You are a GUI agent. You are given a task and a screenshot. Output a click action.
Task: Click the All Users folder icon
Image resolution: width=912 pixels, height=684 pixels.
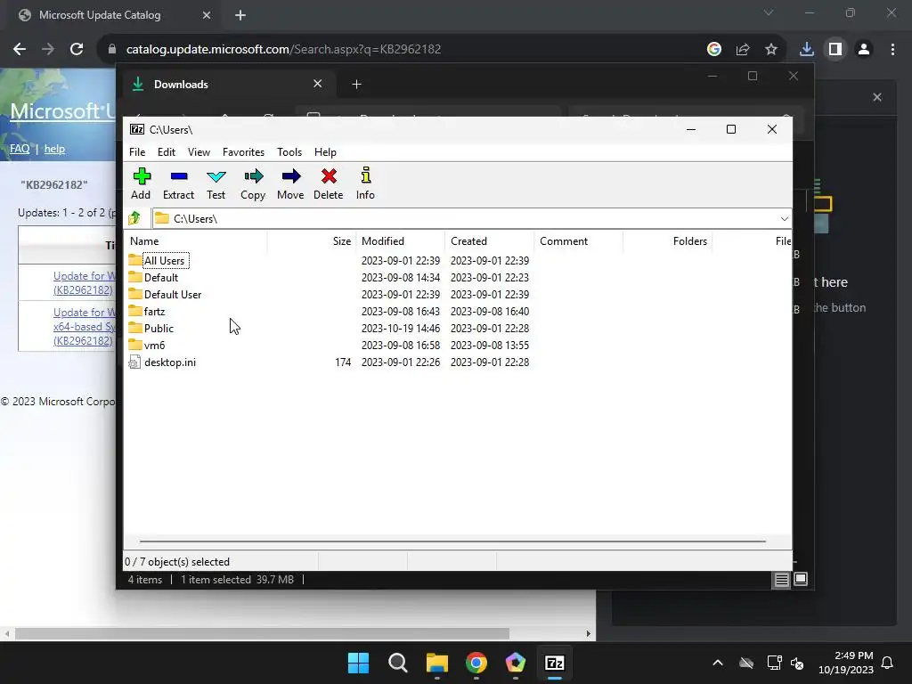tap(135, 260)
